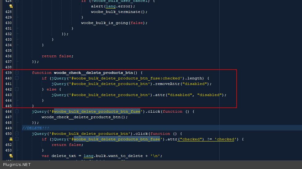The image size is (302, 169).
Task: Click the underlined "checked" string on line 451
Action: tap(191, 139)
